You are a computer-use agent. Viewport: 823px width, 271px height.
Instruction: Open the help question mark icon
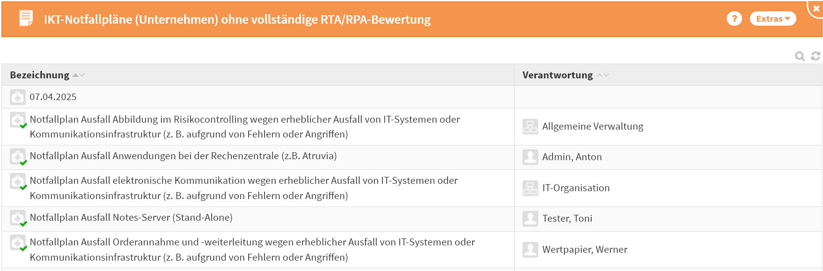pos(734,19)
